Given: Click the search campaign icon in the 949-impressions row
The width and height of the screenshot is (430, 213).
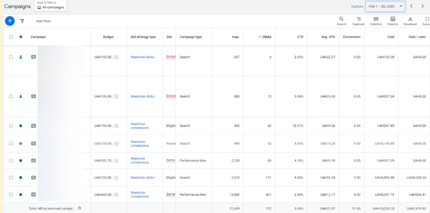Looking at the screenshot, I should (x=33, y=143).
